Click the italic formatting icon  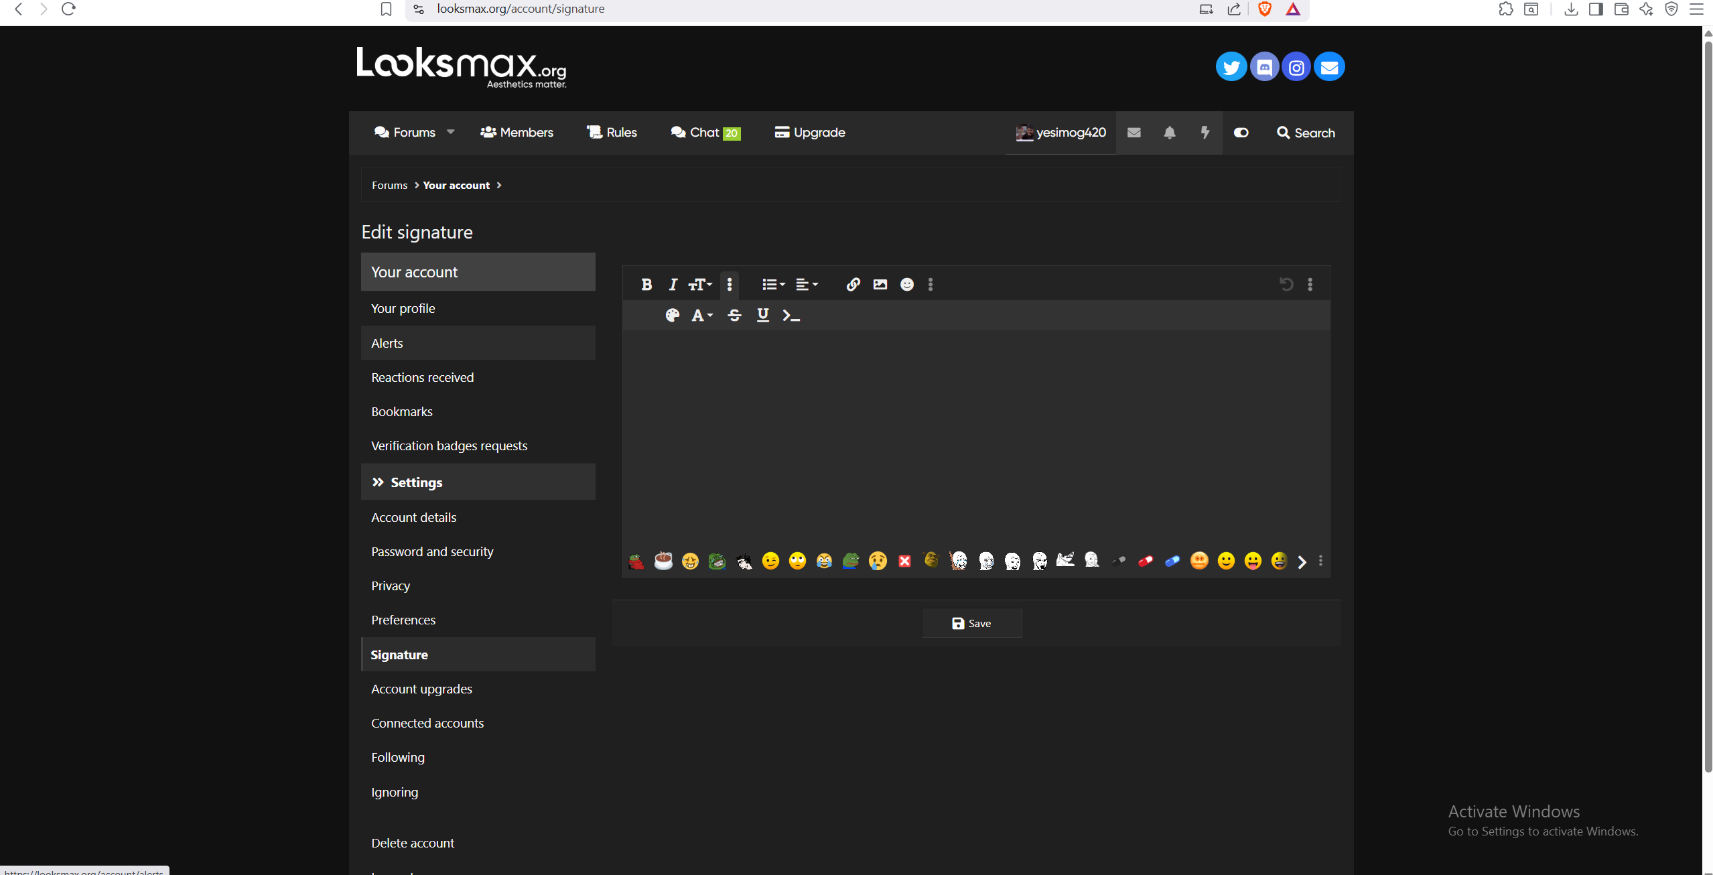coord(673,285)
